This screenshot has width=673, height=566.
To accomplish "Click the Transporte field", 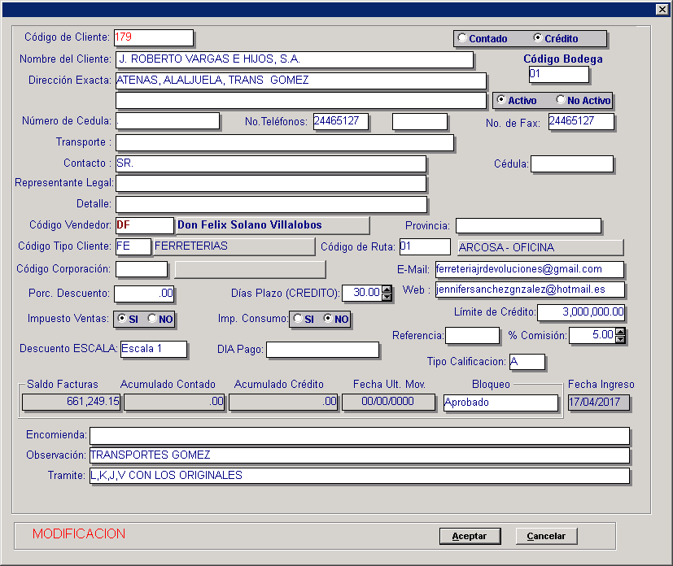I will (x=285, y=143).
